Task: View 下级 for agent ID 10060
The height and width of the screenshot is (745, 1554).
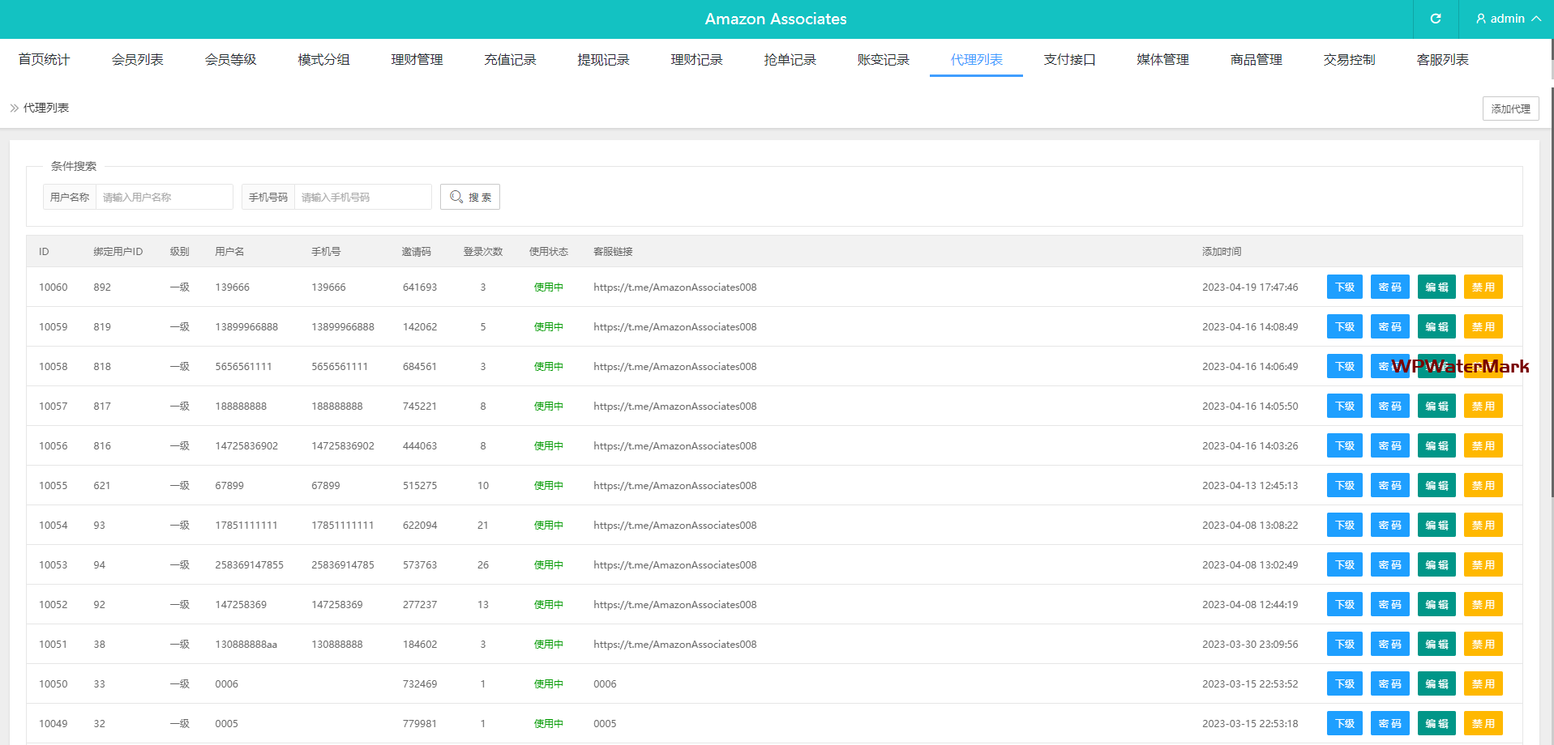Action: click(x=1345, y=287)
